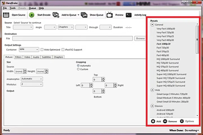The width and height of the screenshot is (203, 135).
Task: Select Gmail Small 10 Minutes 288p30 preset
Action: pyautogui.click(x=173, y=102)
